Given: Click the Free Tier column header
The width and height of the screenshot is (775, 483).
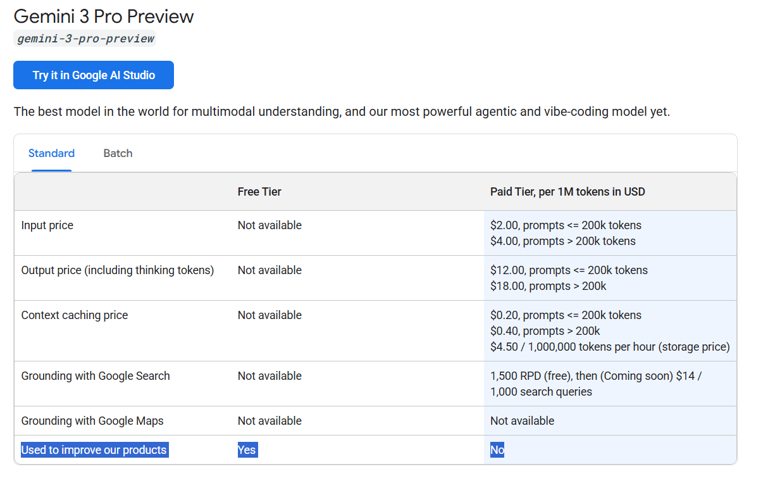Looking at the screenshot, I should pyautogui.click(x=259, y=192).
